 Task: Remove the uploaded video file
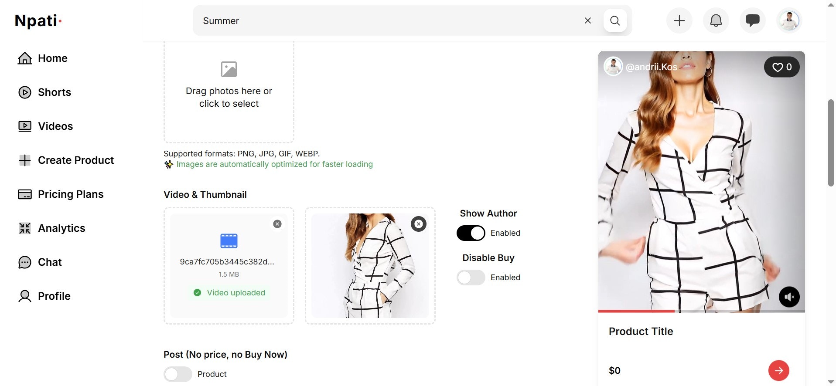tap(277, 223)
